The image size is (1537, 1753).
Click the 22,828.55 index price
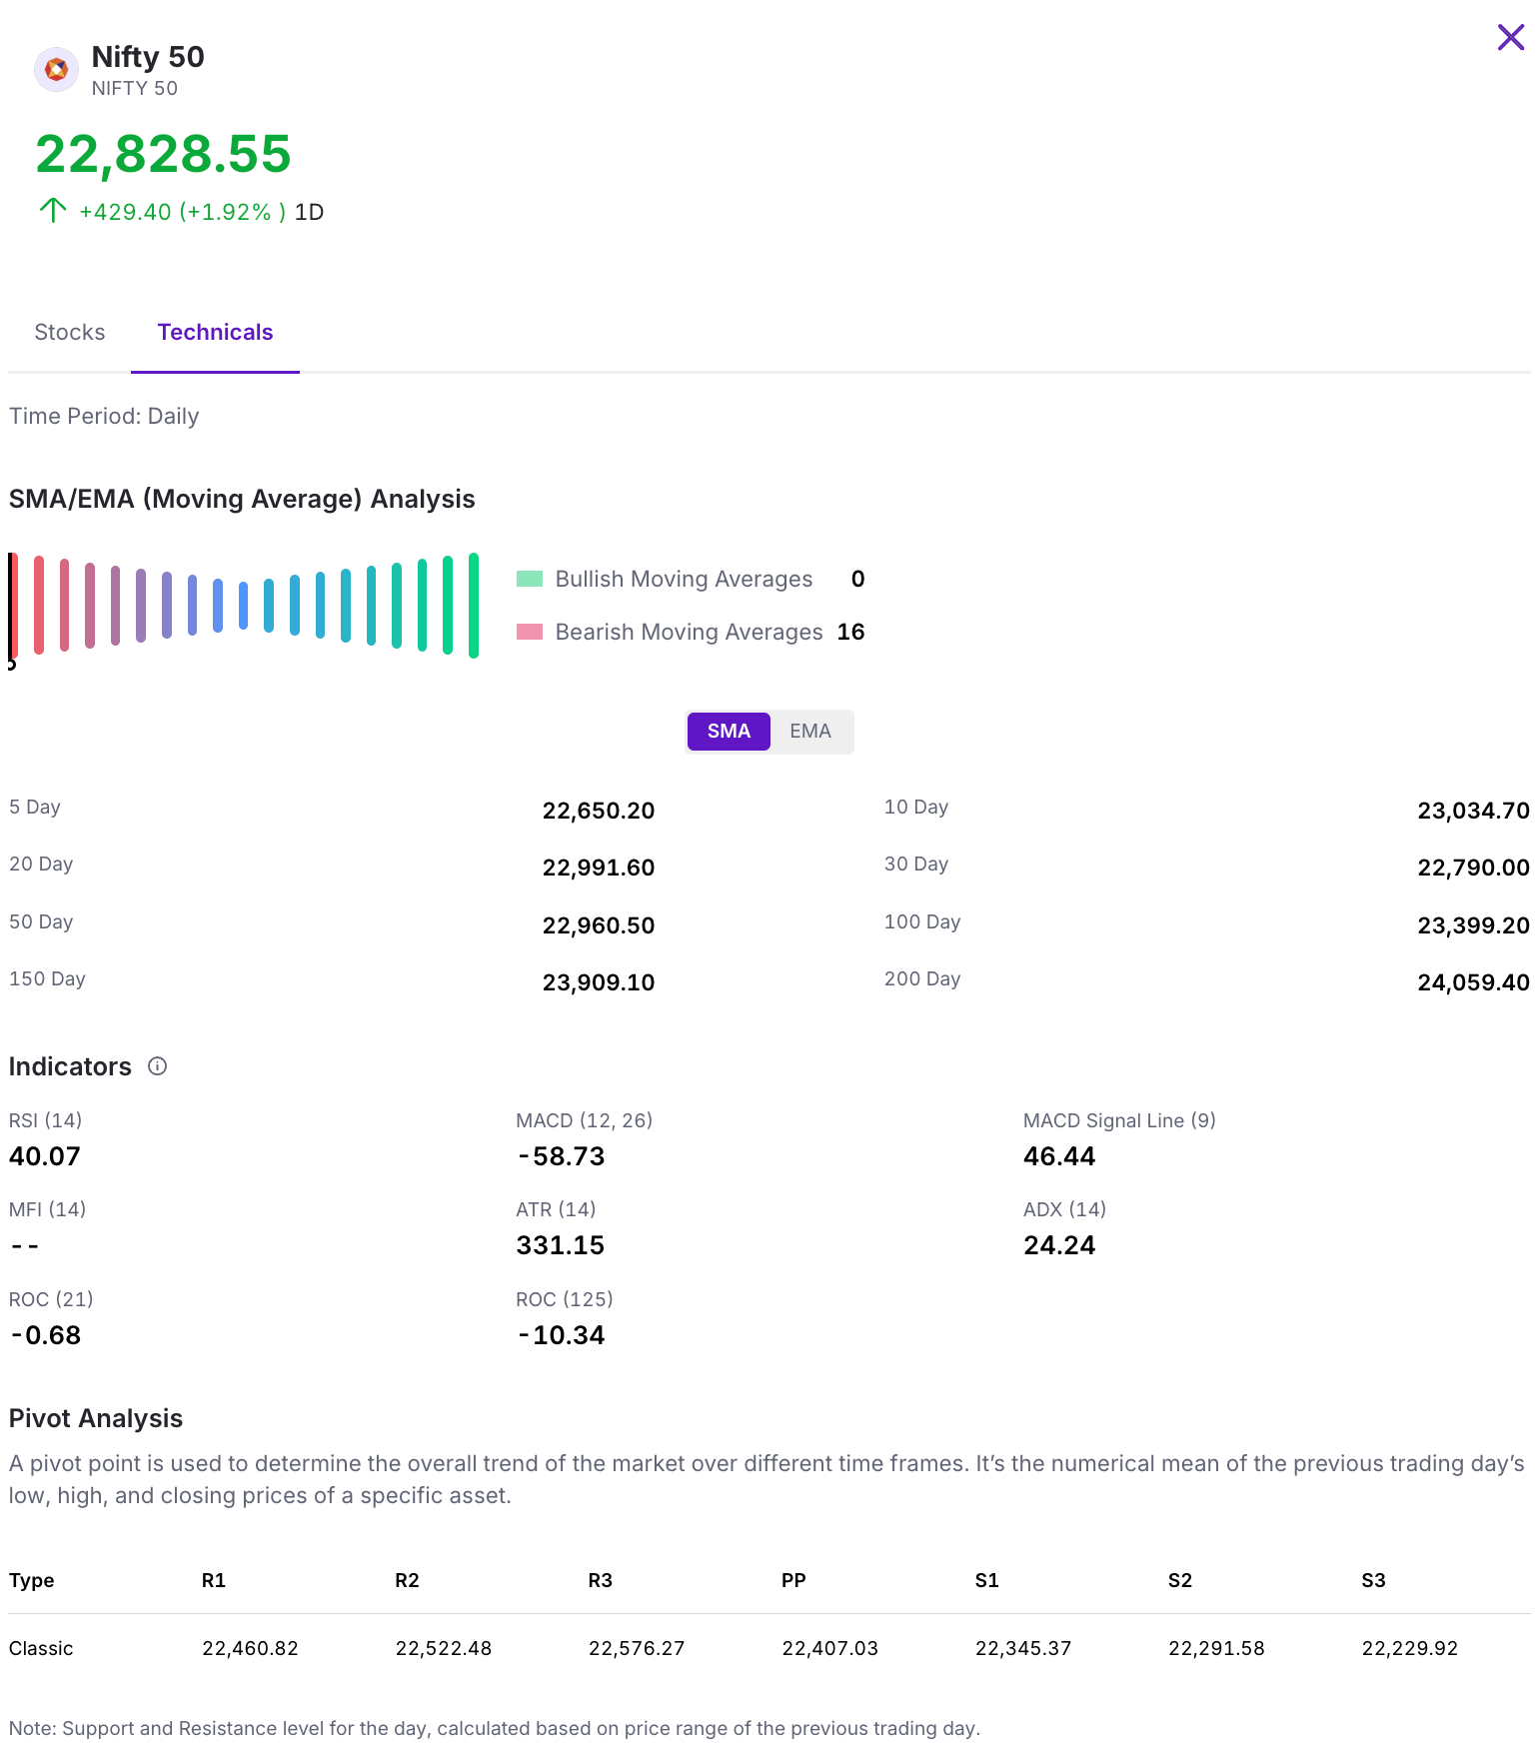pyautogui.click(x=163, y=154)
